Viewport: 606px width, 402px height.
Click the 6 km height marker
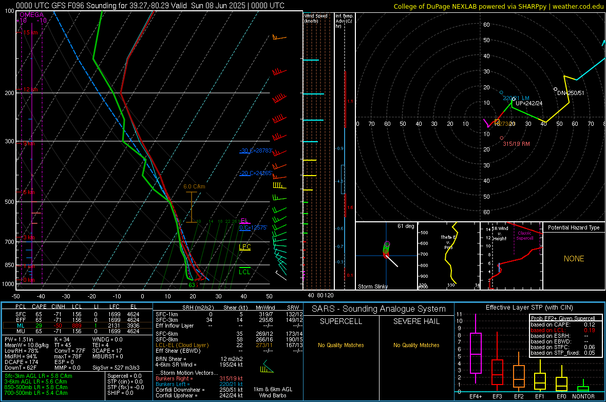[x=29, y=192]
